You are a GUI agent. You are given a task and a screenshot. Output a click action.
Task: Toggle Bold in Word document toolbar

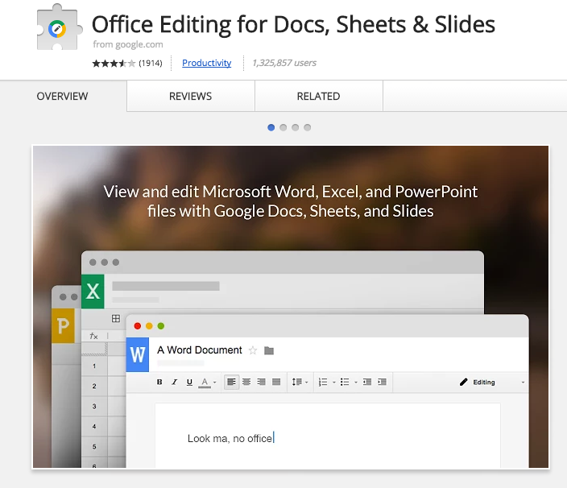[x=159, y=382]
